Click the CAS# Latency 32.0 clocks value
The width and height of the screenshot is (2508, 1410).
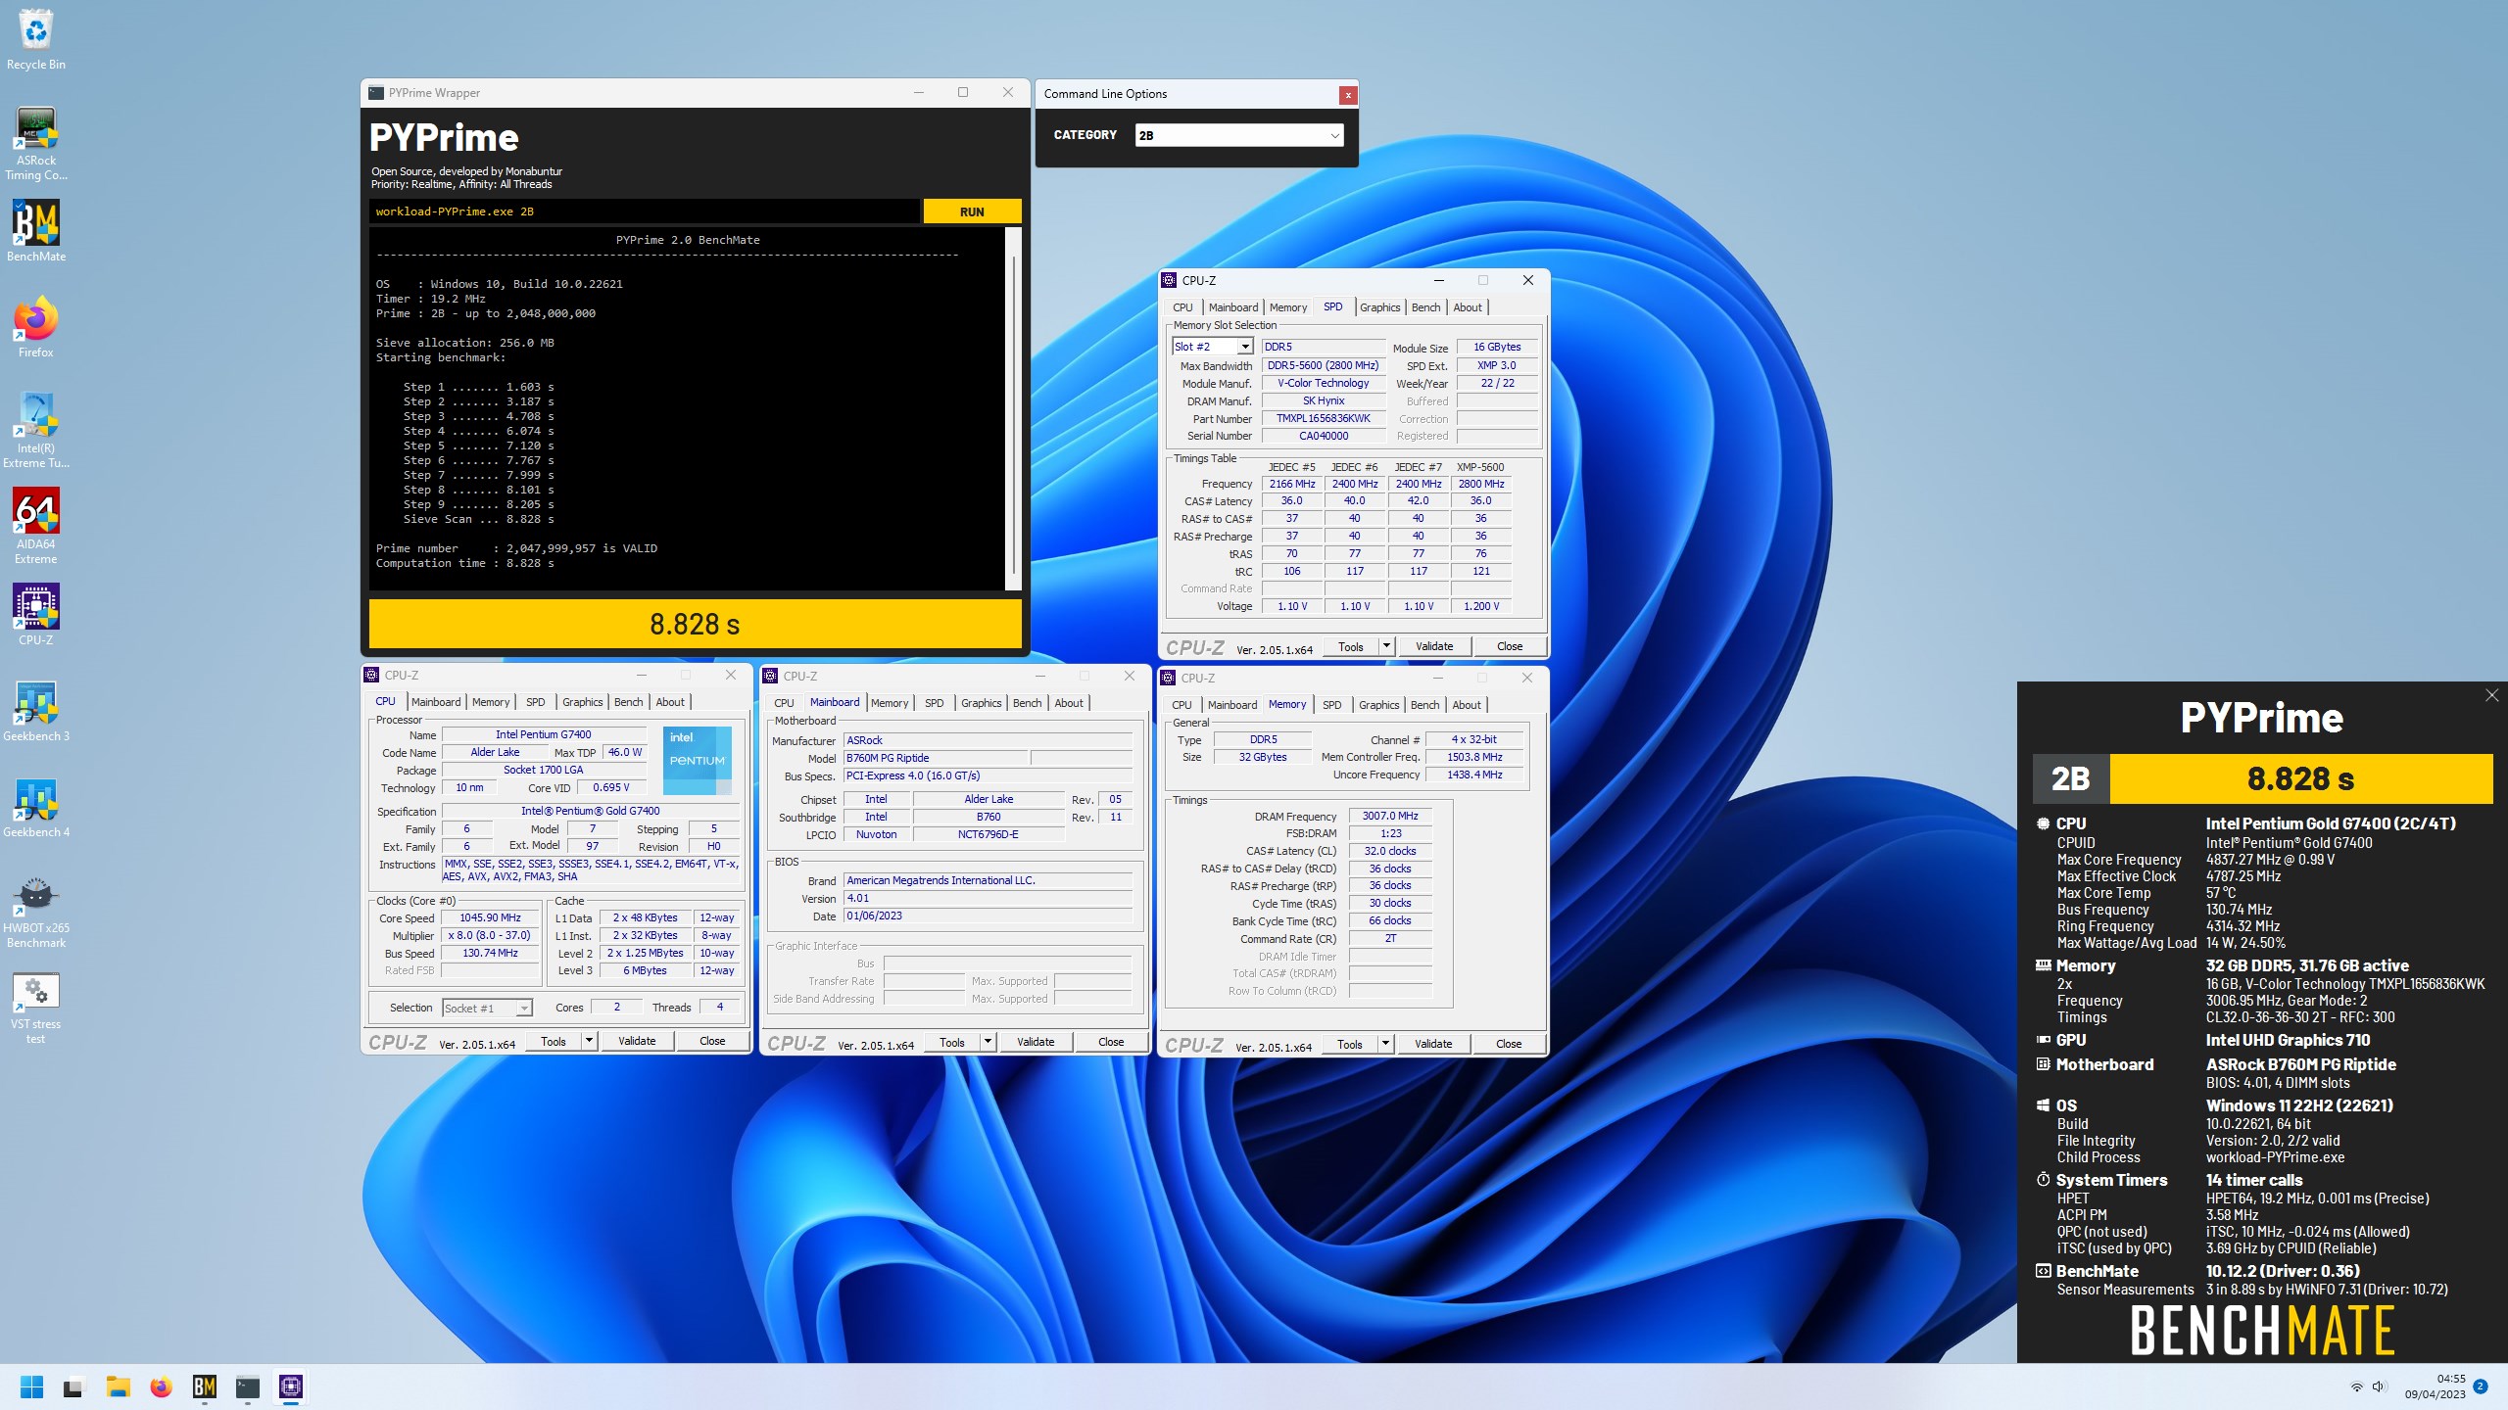tap(1390, 851)
